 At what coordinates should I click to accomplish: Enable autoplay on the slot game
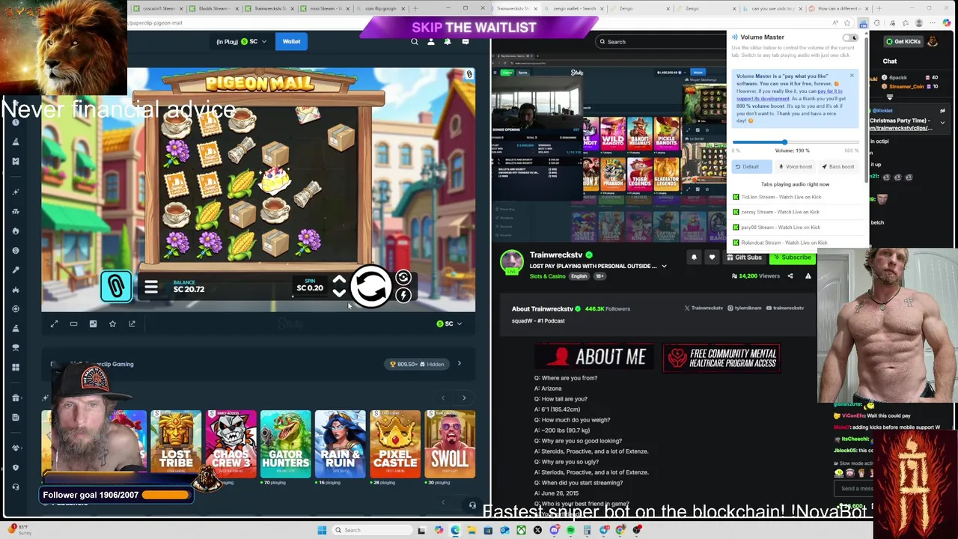point(403,278)
